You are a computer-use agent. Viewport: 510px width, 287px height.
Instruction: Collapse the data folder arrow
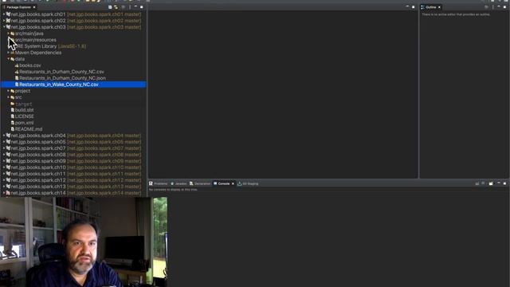pos(8,59)
